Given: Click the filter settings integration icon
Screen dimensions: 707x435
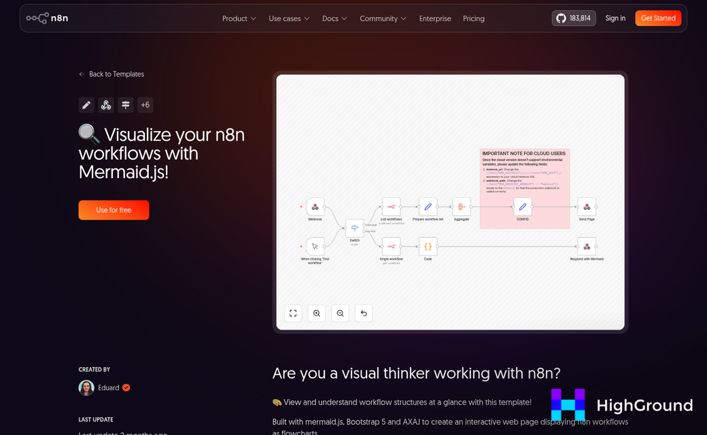Looking at the screenshot, I should tap(125, 105).
